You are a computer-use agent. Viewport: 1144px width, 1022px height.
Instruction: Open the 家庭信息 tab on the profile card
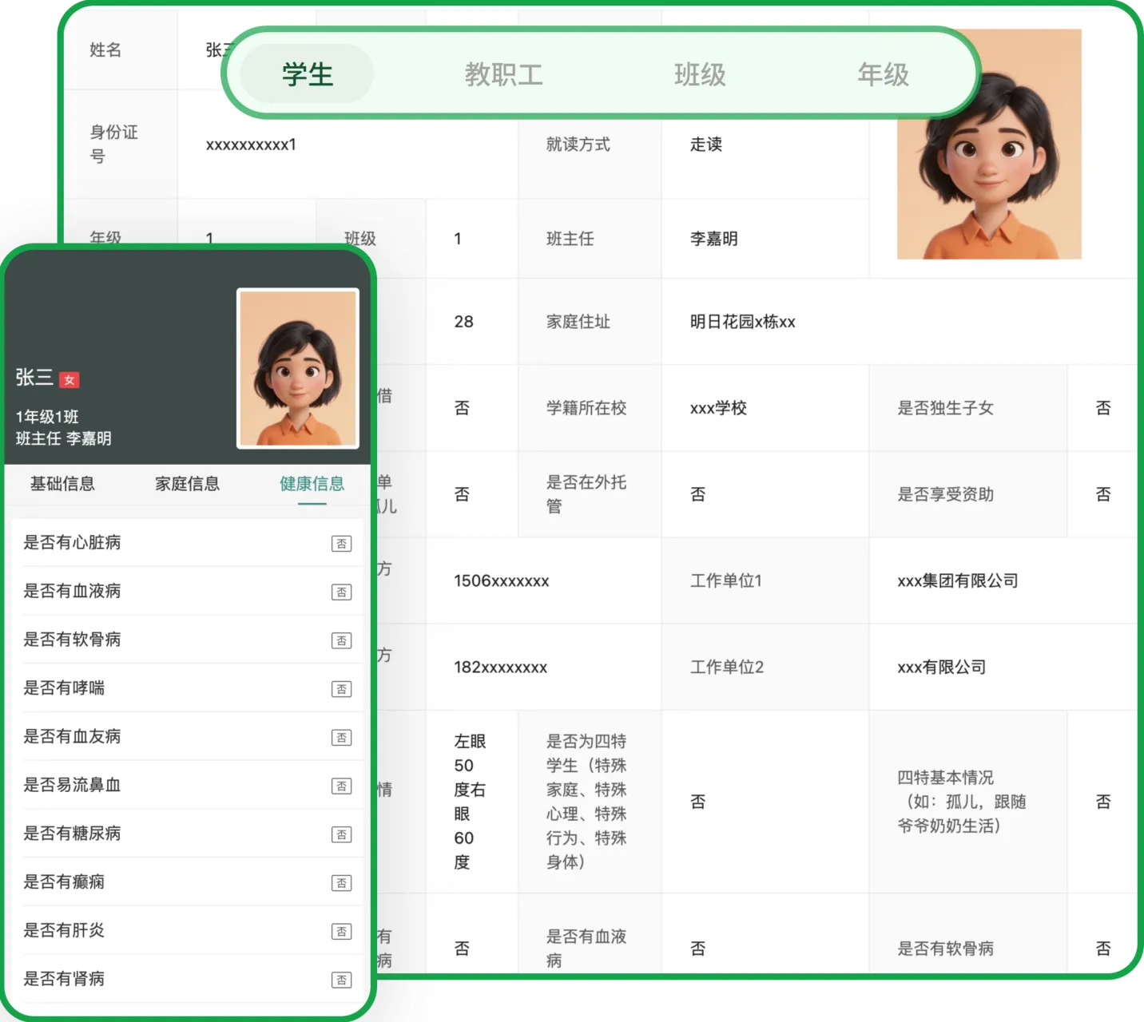[188, 483]
